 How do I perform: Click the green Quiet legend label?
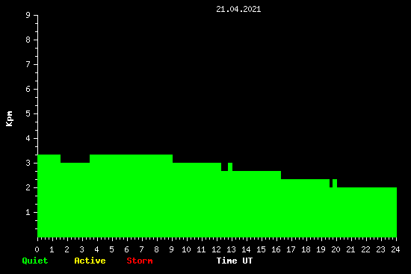click(35, 261)
